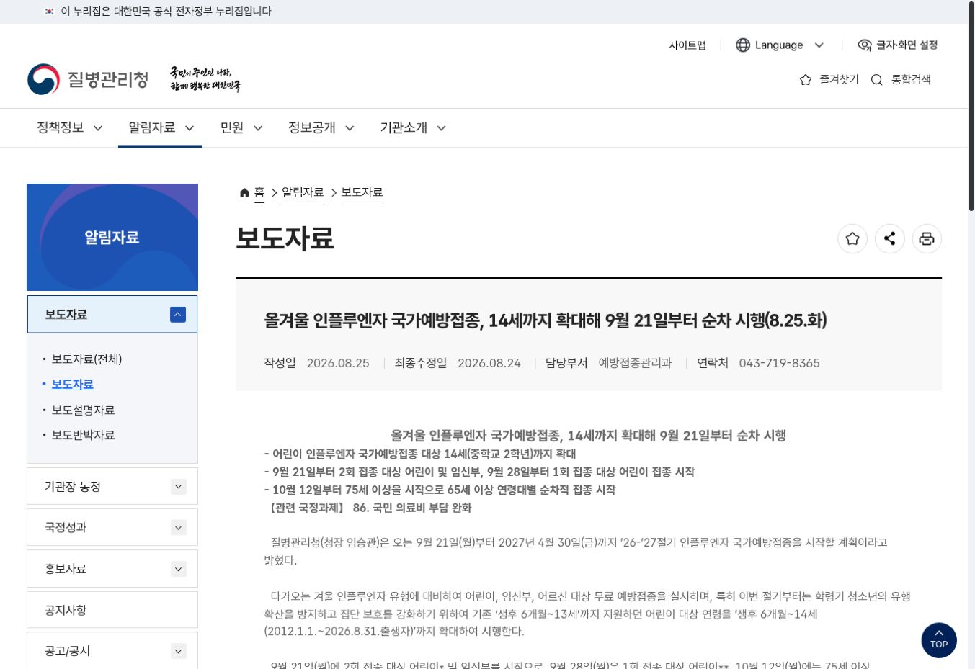Click the 통합검색 magnifier icon
The width and height of the screenshot is (975, 669).
pos(877,79)
